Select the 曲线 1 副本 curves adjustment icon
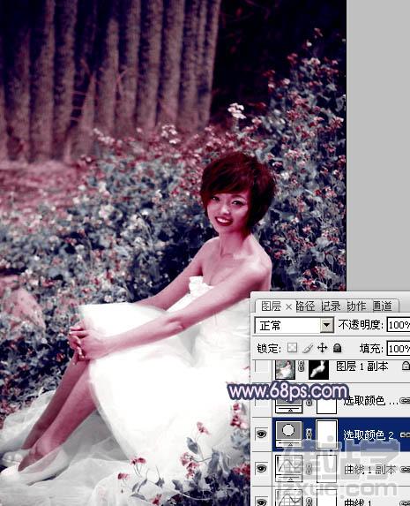Image resolution: width=410 pixels, height=506 pixels. coord(288,468)
